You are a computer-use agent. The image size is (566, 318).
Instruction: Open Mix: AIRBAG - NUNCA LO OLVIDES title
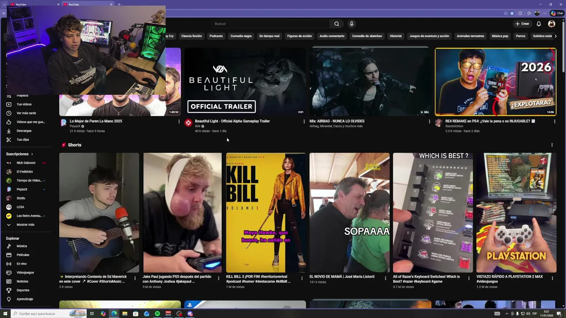[337, 121]
